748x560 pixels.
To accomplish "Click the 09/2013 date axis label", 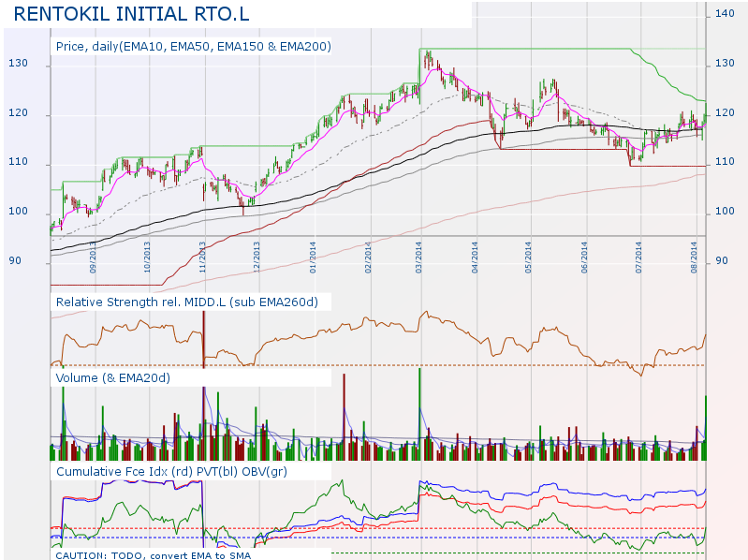I will click(93, 258).
